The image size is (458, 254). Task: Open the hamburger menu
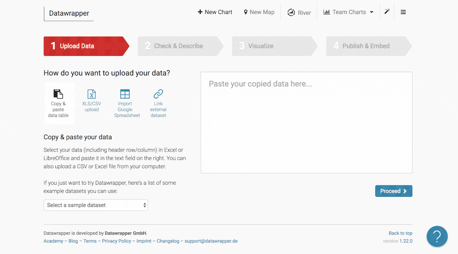tap(403, 12)
